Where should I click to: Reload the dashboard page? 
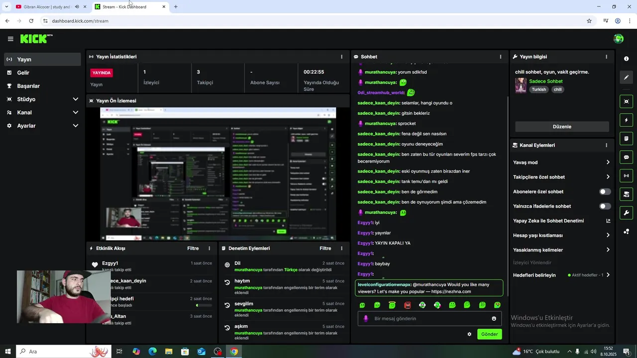[x=31, y=21]
